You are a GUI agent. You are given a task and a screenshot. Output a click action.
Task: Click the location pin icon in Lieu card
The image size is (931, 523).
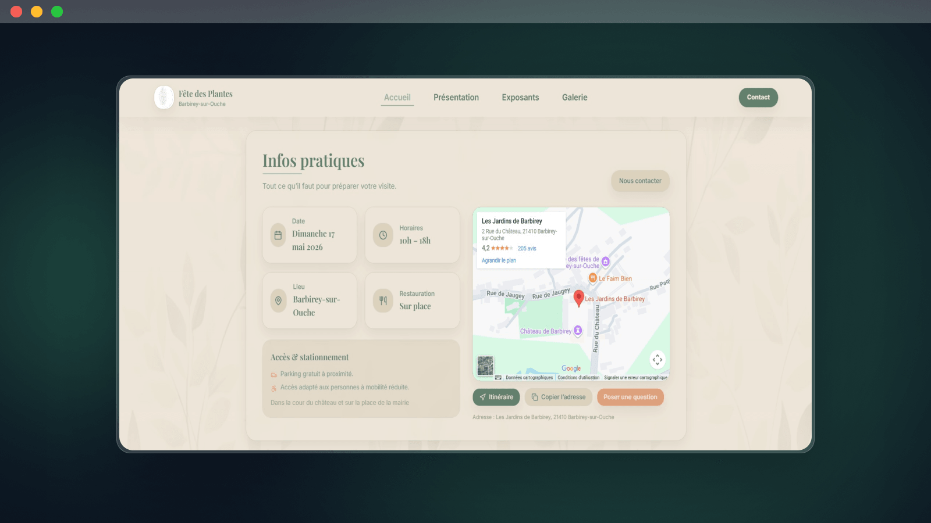point(278,301)
